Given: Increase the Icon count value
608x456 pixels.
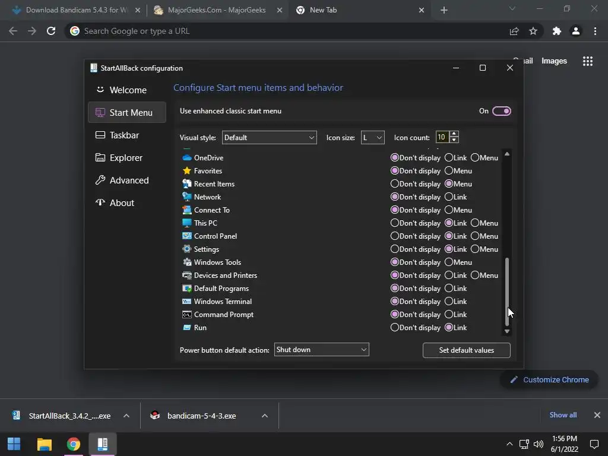Looking at the screenshot, I should coord(454,134).
